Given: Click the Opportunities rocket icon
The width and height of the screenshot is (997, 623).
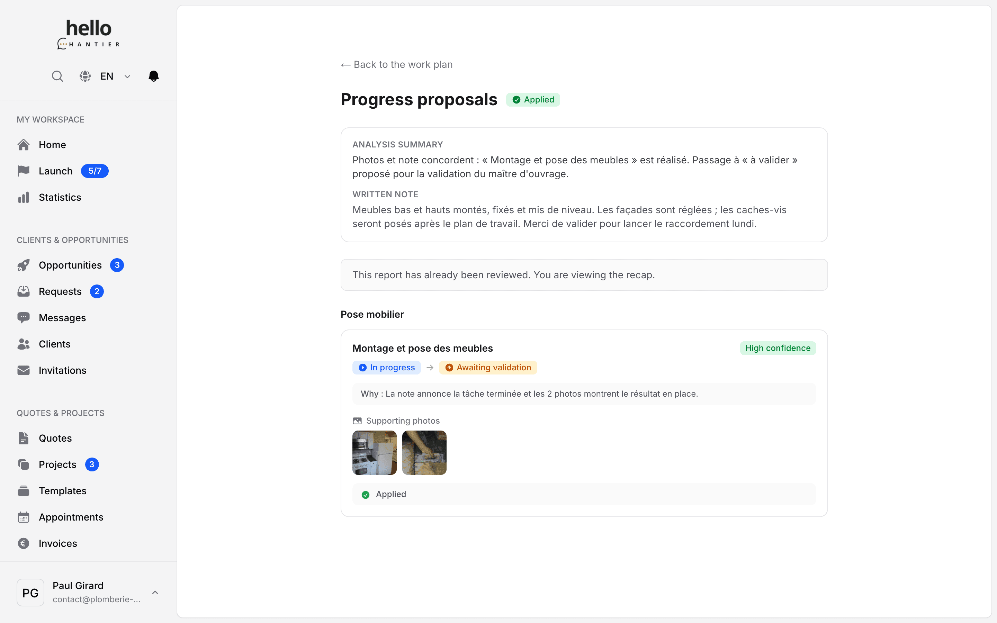Looking at the screenshot, I should click(x=24, y=265).
